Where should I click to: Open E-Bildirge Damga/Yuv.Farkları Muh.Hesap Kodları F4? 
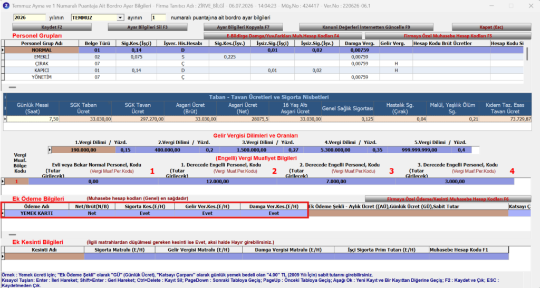tap(283, 36)
